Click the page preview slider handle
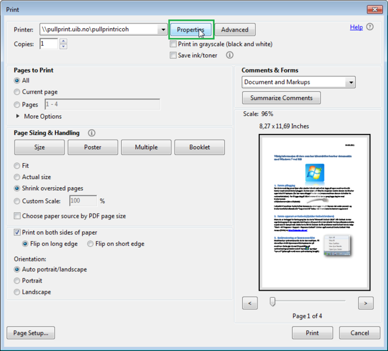Screen dimensions: 388x351 click(273, 301)
